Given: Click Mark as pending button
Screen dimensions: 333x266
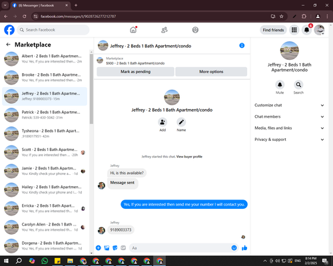Looking at the screenshot, I should [x=135, y=72].
